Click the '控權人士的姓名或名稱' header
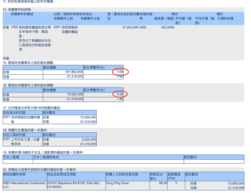The image size is (251, 193). click(122, 174)
